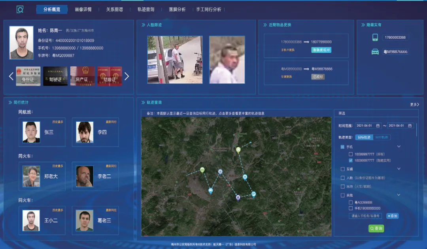427x249 pixels.
Task: Click the 准确度校对 button
Action: click(x=321, y=50)
